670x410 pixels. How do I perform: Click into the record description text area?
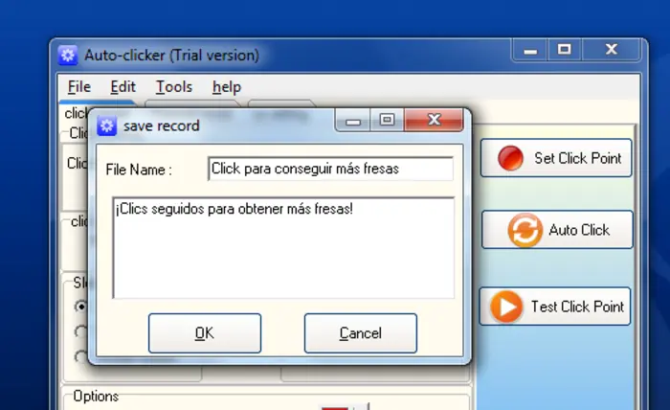click(283, 247)
